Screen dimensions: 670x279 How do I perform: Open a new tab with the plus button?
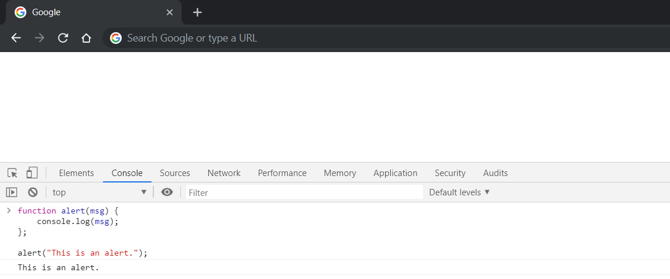coord(197,12)
